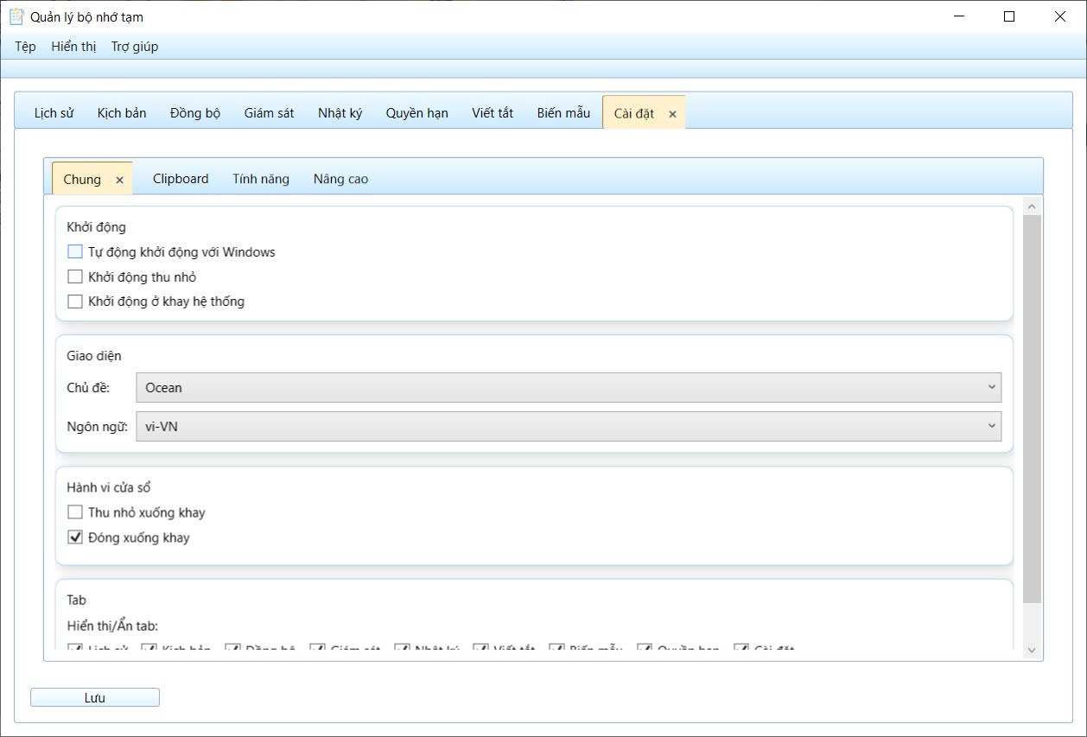Go to the Clipboard settings sub-tab
Screen dimensions: 1087x737
coord(181,179)
